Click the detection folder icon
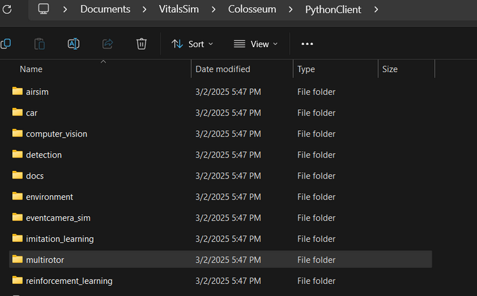Screen dimensions: 477x296 (17, 154)
